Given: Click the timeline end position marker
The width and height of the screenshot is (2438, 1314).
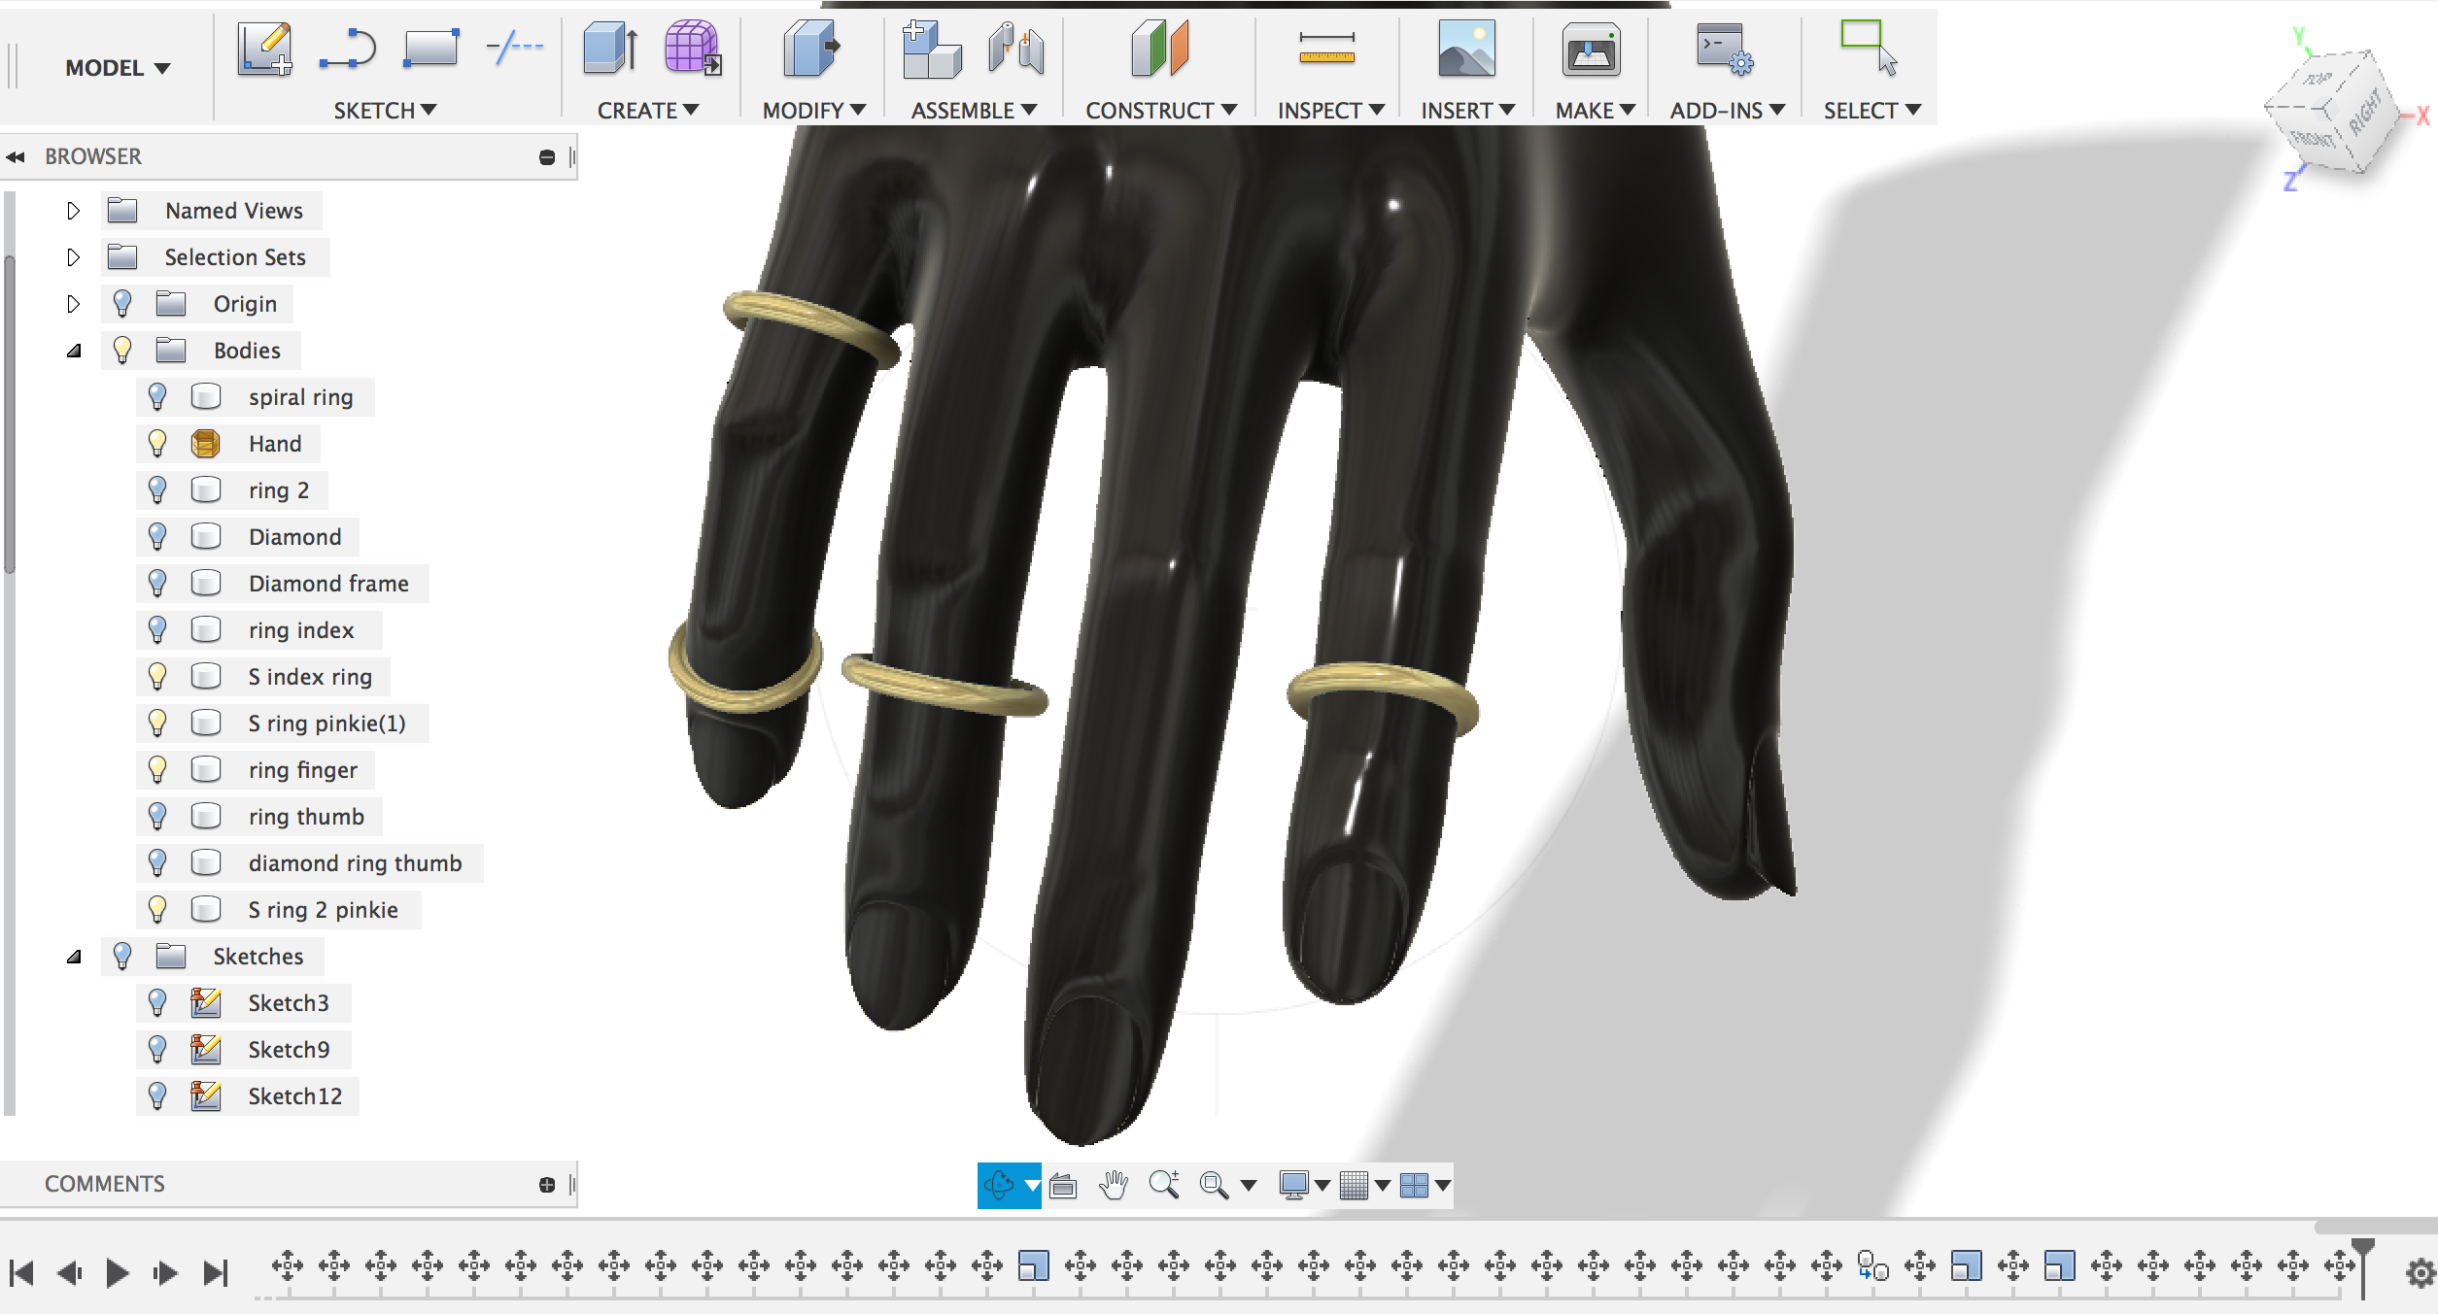Looking at the screenshot, I should point(2363,1267).
